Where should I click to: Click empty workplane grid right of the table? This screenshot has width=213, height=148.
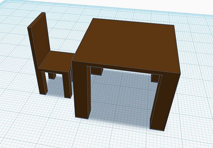click(x=195, y=71)
